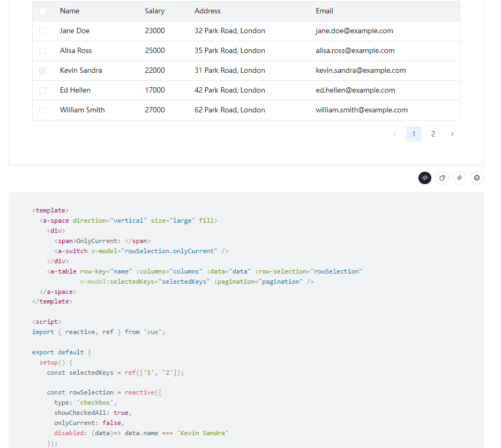Click the Jane Doe name cell
501x448 pixels.
[x=75, y=31]
